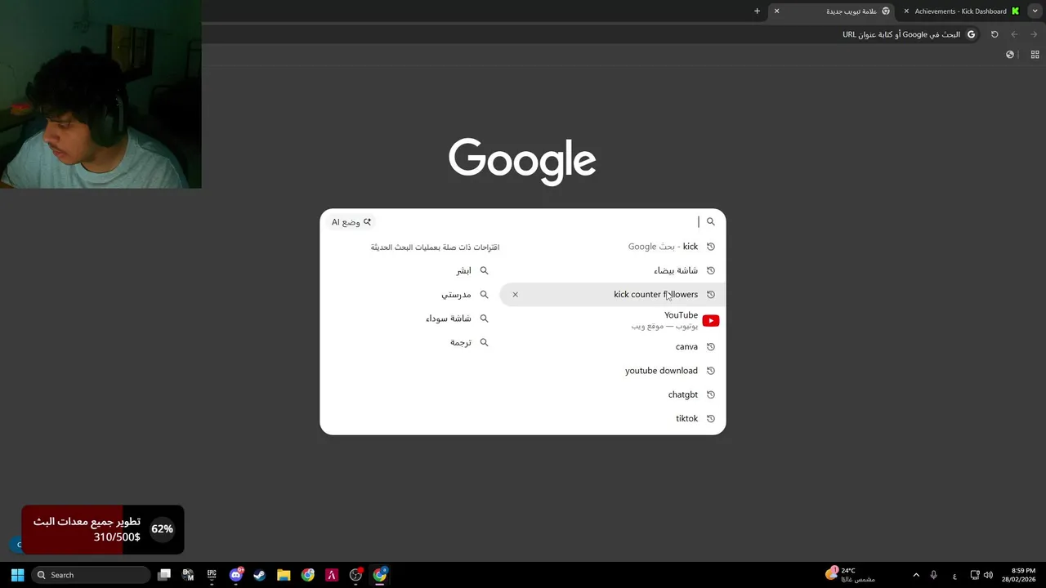Open the tab search dropdown chevron
This screenshot has height=588, width=1046.
1035,11
